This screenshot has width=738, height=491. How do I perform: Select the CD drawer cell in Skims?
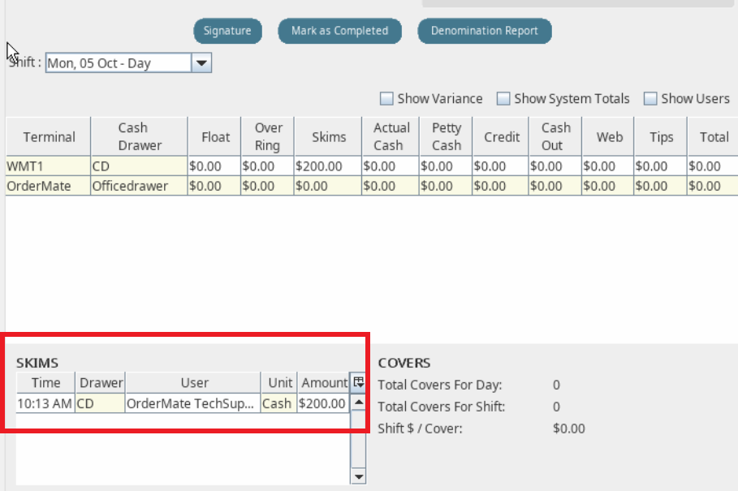(100, 403)
